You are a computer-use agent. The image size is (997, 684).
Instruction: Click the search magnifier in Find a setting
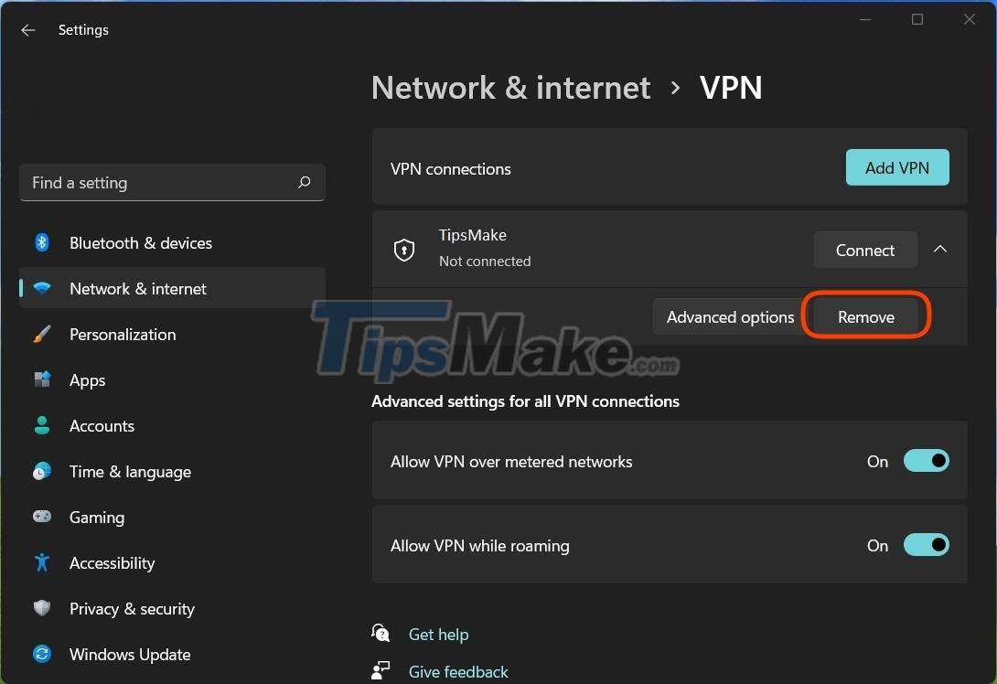click(x=303, y=183)
